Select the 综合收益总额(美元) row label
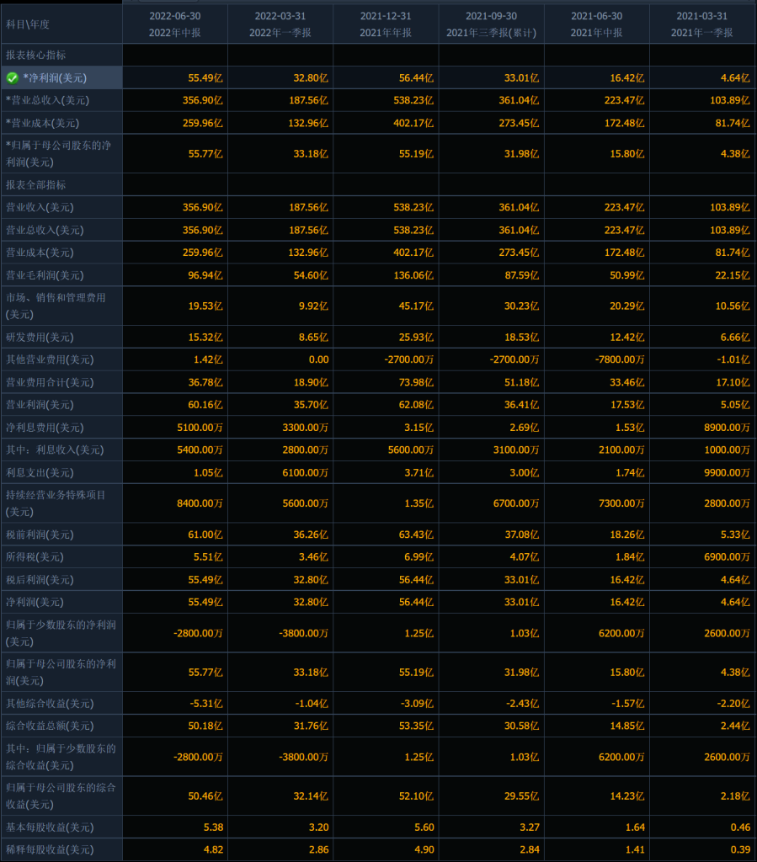The height and width of the screenshot is (862, 757). point(50,726)
